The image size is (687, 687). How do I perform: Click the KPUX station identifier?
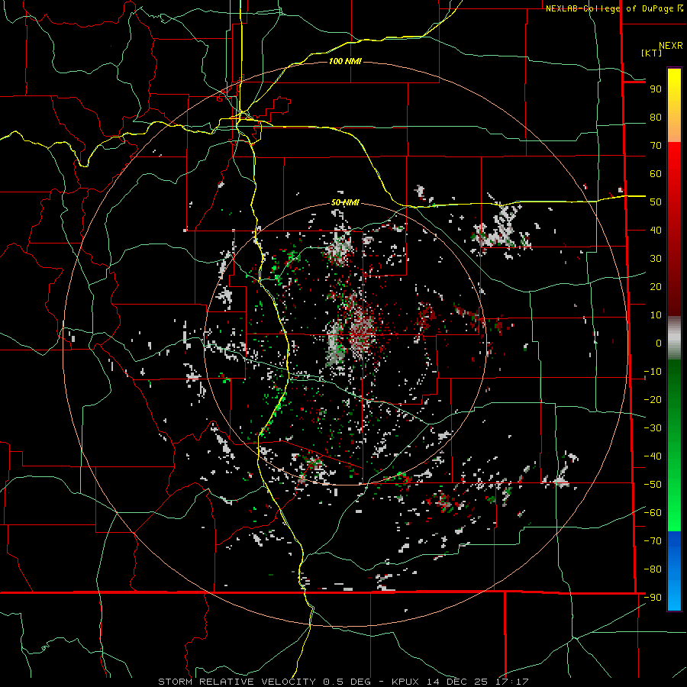click(x=405, y=682)
